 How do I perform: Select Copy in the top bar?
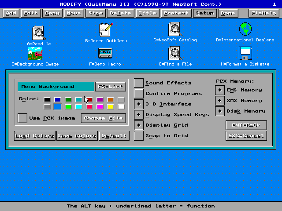[52, 13]
